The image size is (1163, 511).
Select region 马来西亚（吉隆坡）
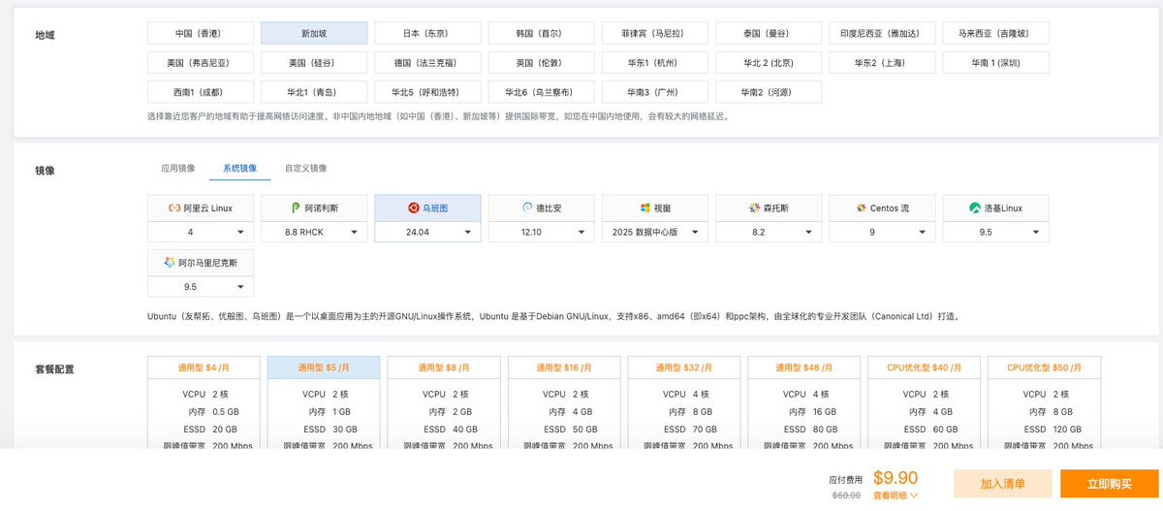click(x=995, y=33)
